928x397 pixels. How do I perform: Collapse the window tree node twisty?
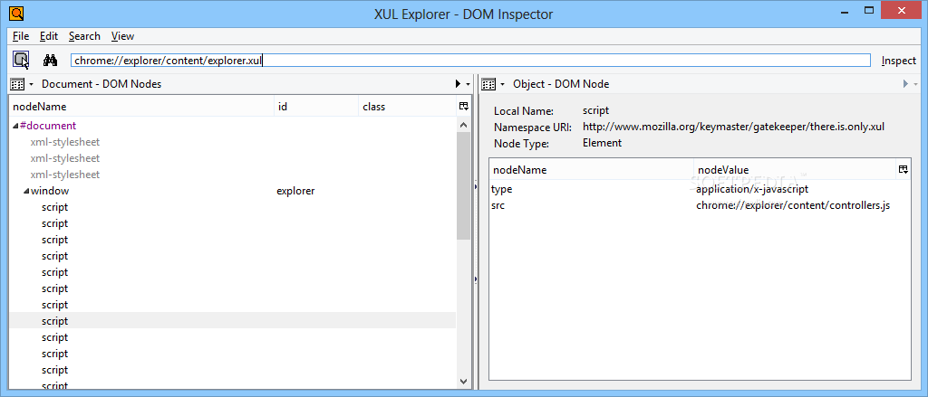point(26,192)
